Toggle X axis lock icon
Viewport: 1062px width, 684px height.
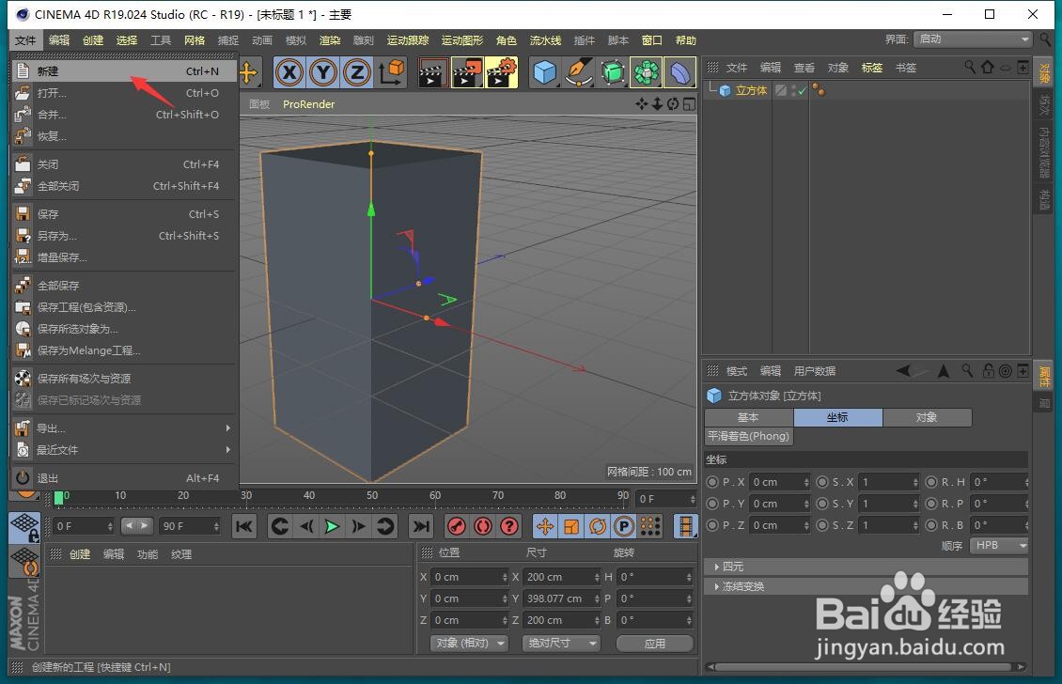tap(289, 71)
